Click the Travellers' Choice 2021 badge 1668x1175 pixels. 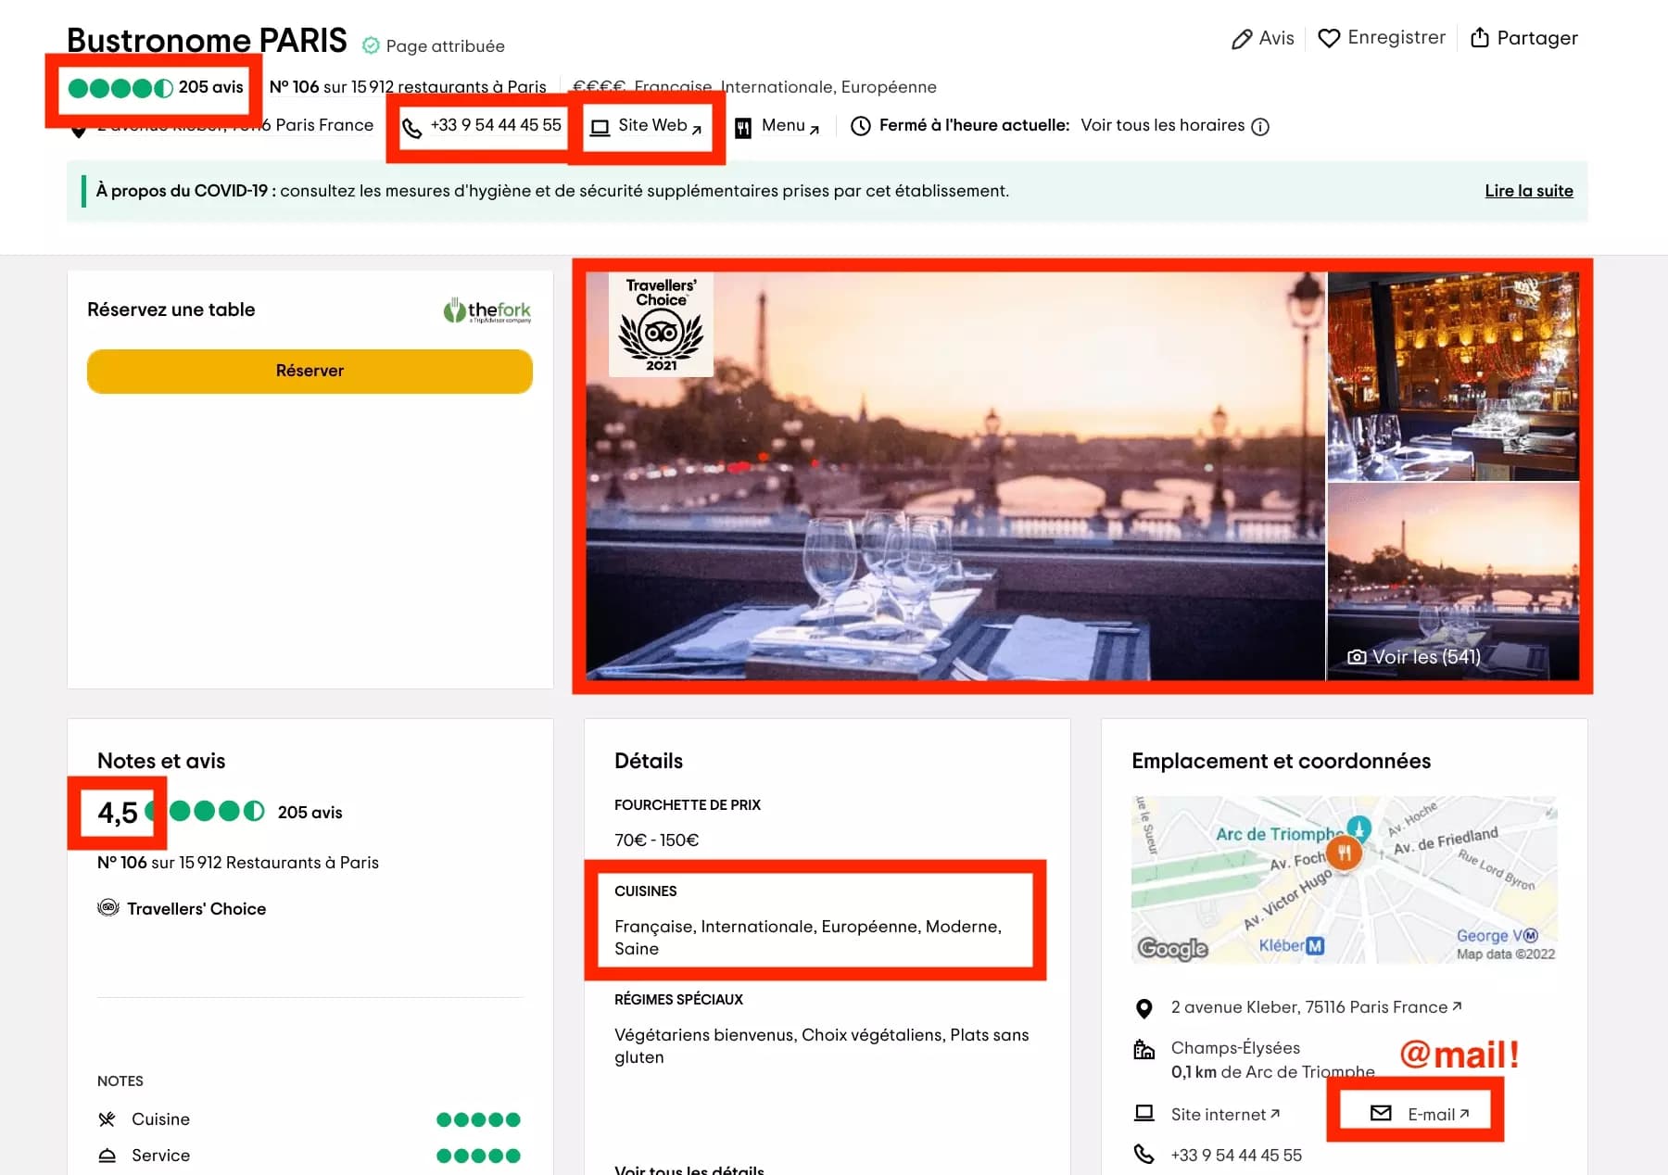[x=661, y=324]
